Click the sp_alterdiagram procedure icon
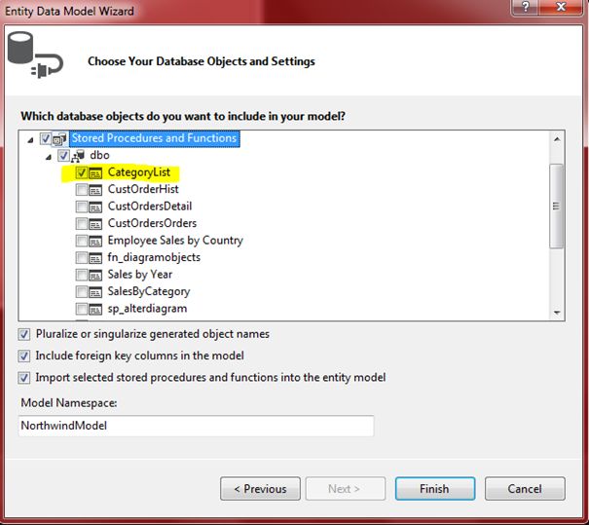 (x=95, y=310)
